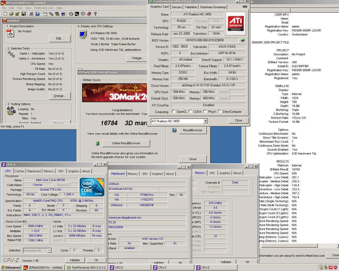The image size is (339, 271).
Task: Click the red security shield tray icon
Action: click(336, 268)
